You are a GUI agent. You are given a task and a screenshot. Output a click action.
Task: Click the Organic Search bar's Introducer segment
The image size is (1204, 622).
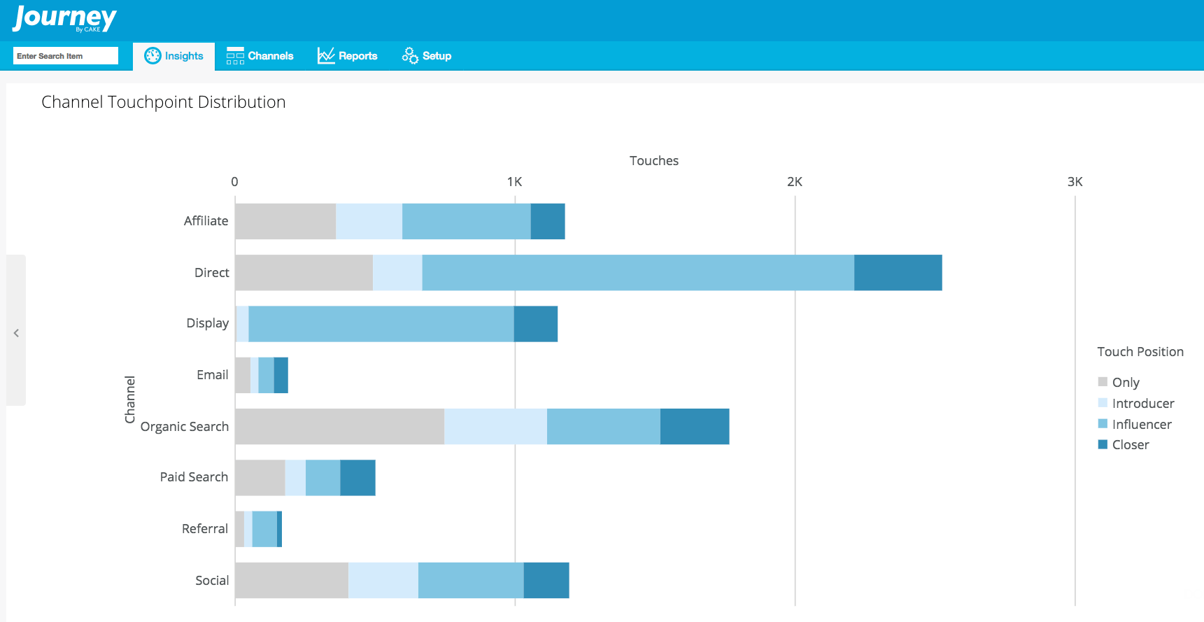(x=495, y=427)
